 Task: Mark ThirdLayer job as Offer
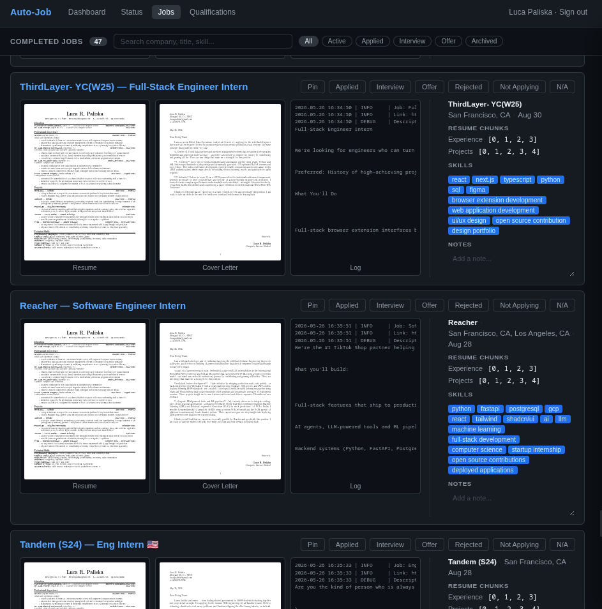click(x=429, y=87)
